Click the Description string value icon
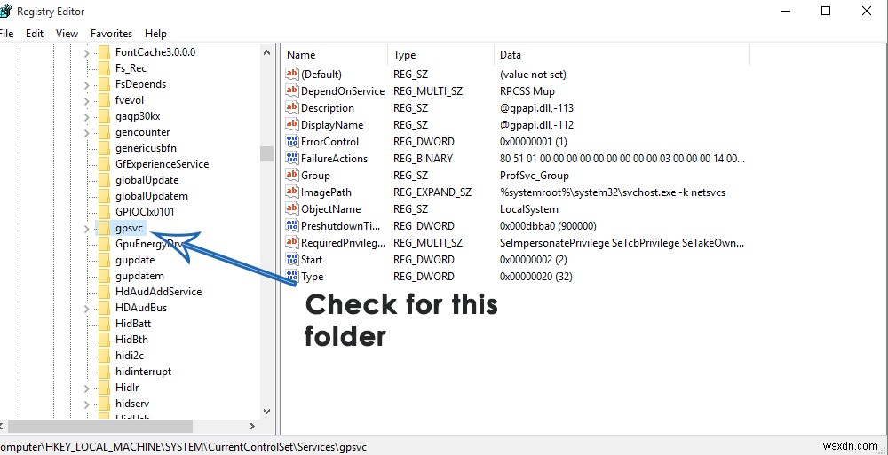This screenshot has height=455, width=888. coord(291,107)
